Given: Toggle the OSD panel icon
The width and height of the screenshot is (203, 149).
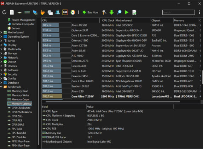Looking at the screenshot, I should [x=65, y=12].
